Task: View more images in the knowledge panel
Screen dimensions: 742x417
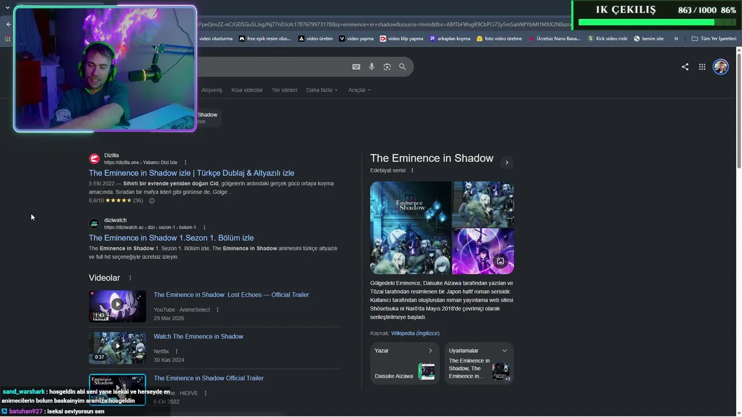Action: point(500,261)
